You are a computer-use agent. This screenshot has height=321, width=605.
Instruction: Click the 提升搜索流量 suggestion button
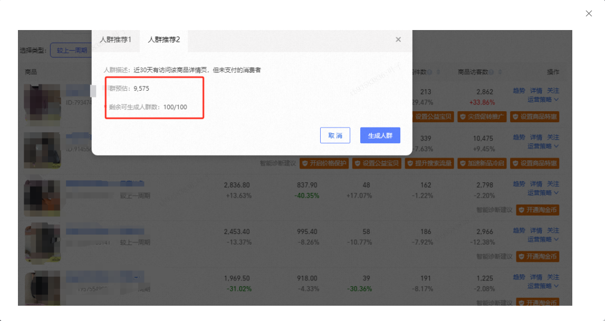(x=429, y=163)
